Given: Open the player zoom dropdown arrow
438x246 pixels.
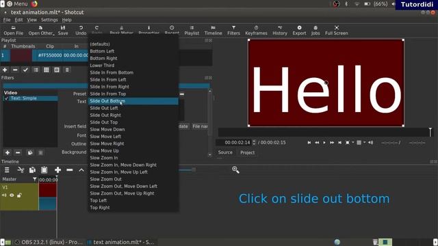Looking at the screenshot, I should click(x=353, y=143).
